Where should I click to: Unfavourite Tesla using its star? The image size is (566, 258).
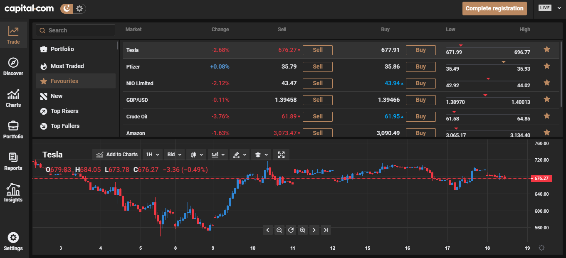point(547,50)
